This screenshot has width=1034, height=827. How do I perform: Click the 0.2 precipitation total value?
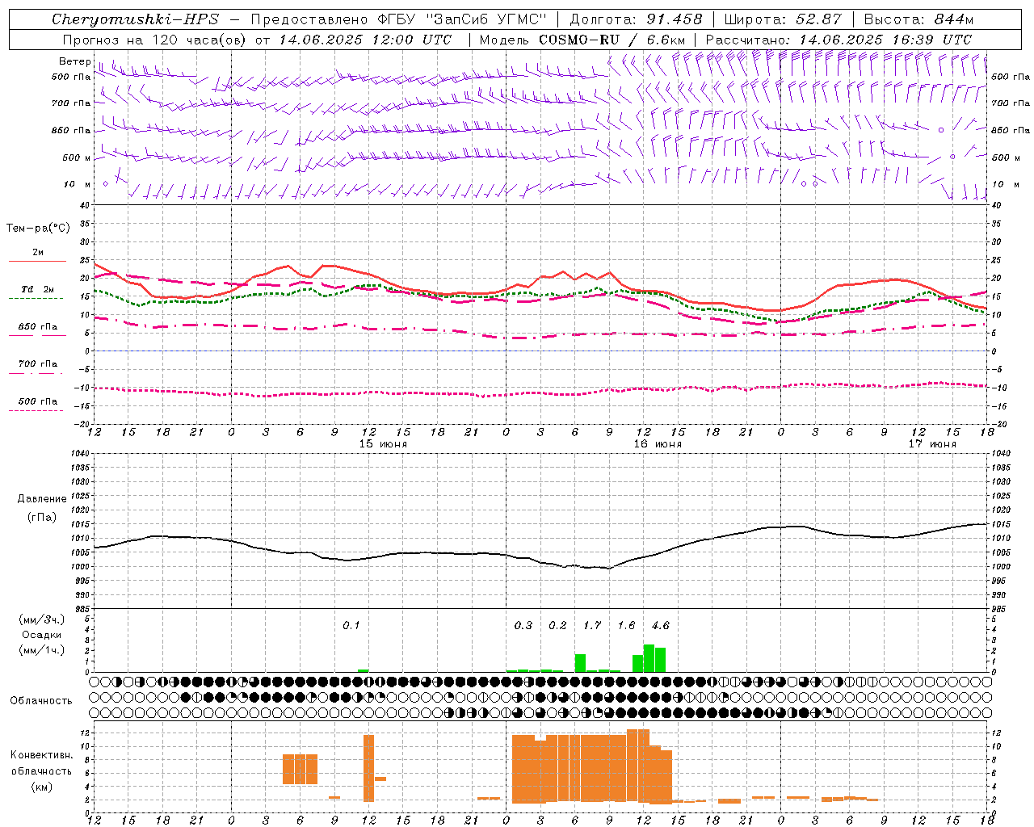tap(557, 625)
